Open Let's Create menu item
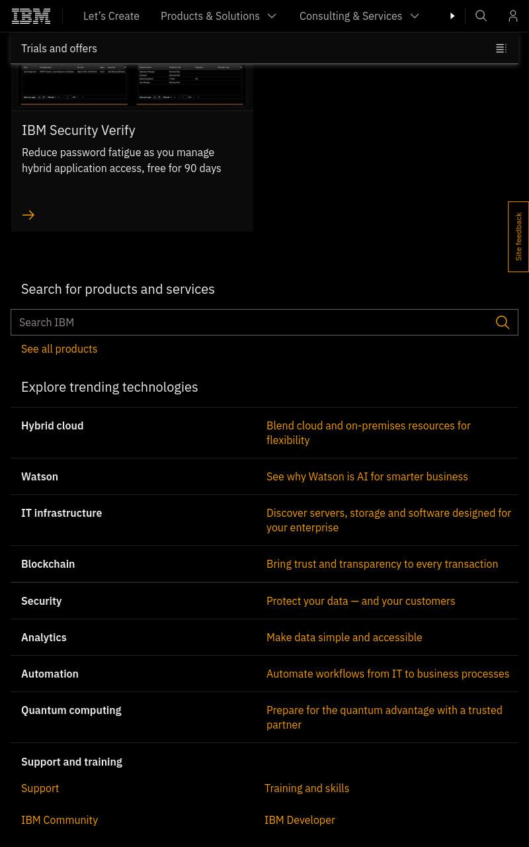 (111, 16)
